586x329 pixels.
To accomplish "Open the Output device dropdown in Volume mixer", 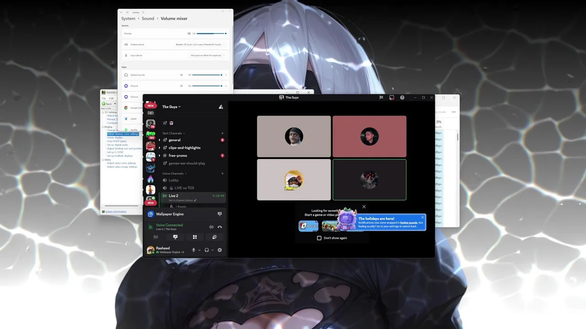I will coord(201,44).
